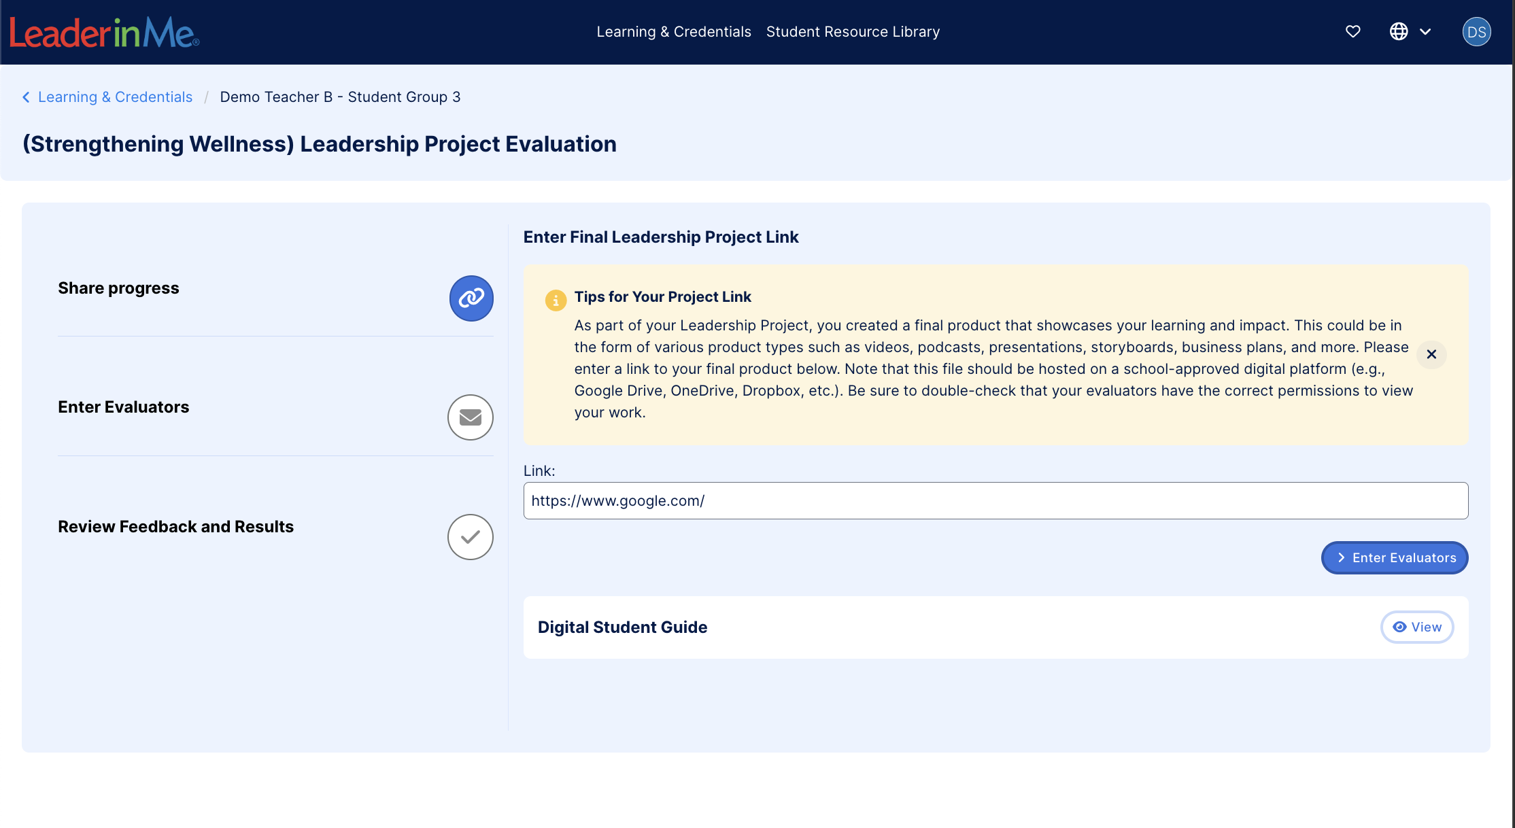Viewport: 1515px width, 828px height.
Task: View the Digital Student Guide
Action: (1416, 627)
